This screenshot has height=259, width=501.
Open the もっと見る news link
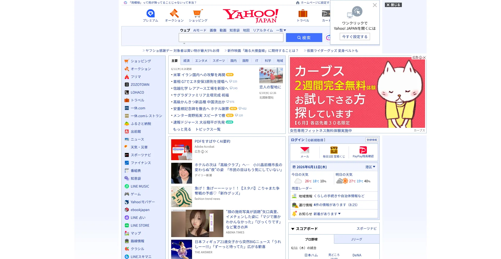[182, 129]
